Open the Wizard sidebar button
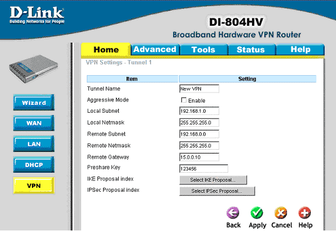 pyautogui.click(x=34, y=103)
